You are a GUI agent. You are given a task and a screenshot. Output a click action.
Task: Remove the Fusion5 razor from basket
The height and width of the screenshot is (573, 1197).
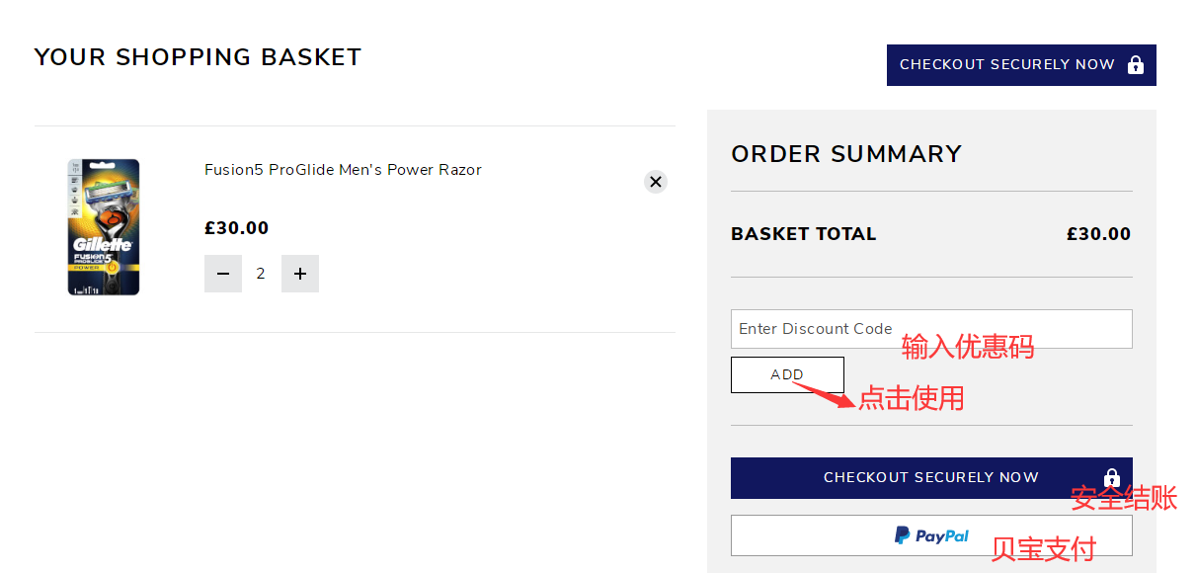point(656,182)
